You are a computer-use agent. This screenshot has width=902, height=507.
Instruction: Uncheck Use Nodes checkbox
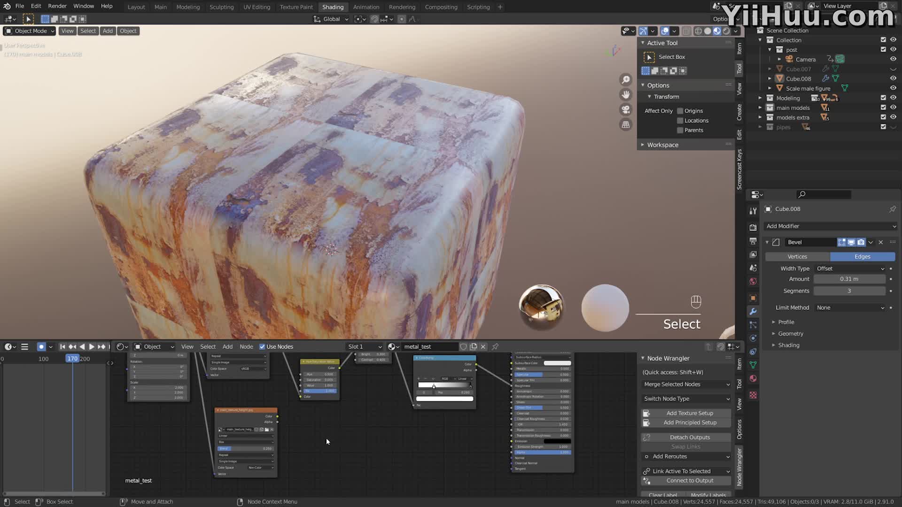tap(262, 346)
